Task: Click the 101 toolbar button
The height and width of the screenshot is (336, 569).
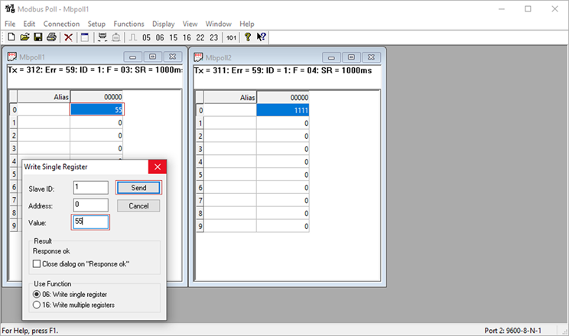Action: tap(231, 37)
